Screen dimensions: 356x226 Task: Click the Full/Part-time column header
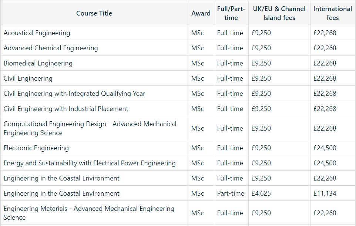coord(231,13)
